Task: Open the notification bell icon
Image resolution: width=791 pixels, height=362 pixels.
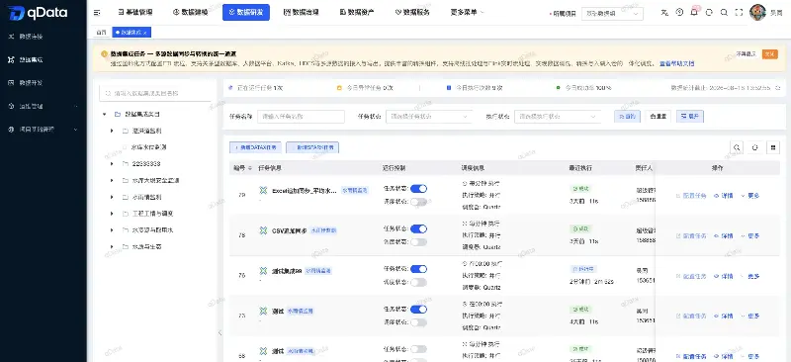Action: 694,13
